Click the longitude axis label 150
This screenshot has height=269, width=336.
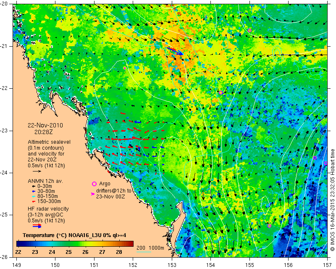(x=55, y=265)
